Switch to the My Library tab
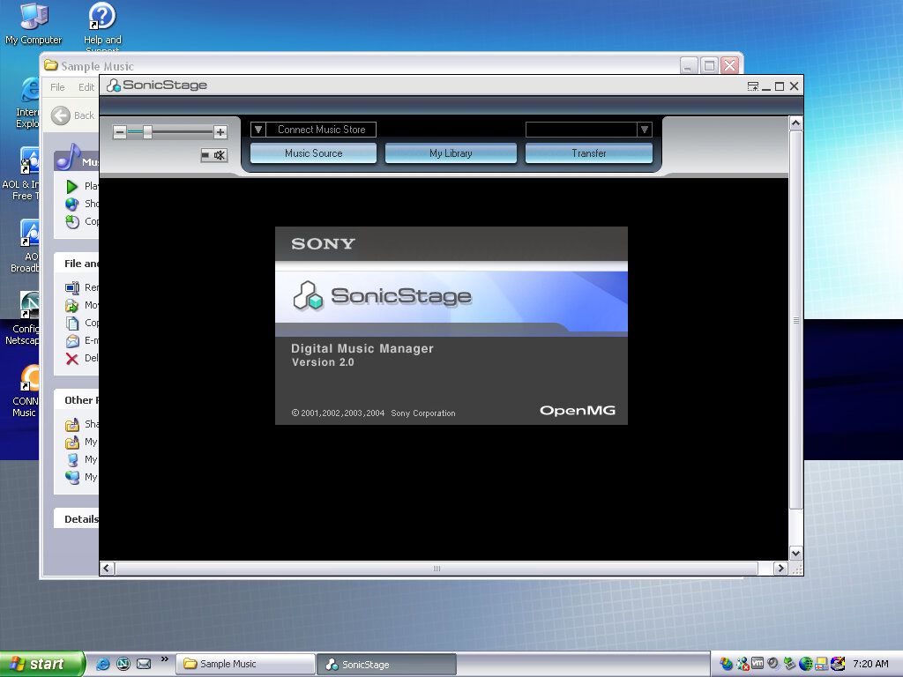 pos(451,153)
